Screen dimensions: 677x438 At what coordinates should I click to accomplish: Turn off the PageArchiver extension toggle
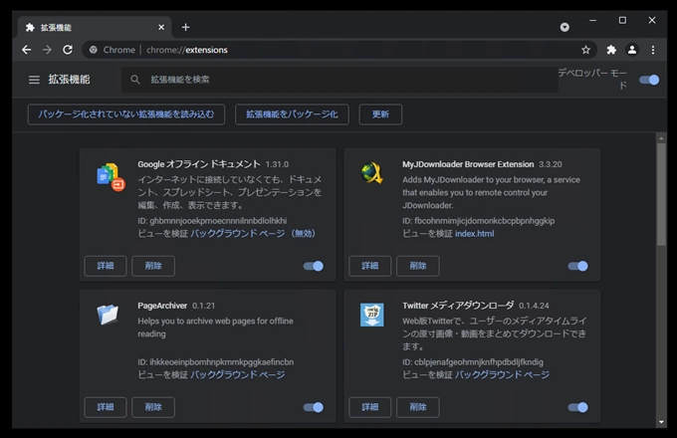pyautogui.click(x=314, y=407)
